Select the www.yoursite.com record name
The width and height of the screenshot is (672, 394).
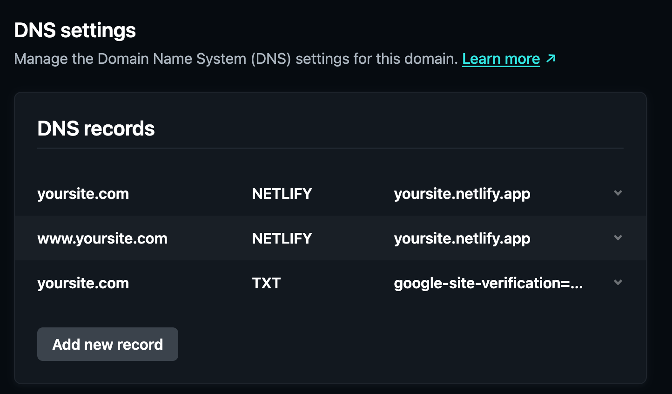click(x=102, y=238)
